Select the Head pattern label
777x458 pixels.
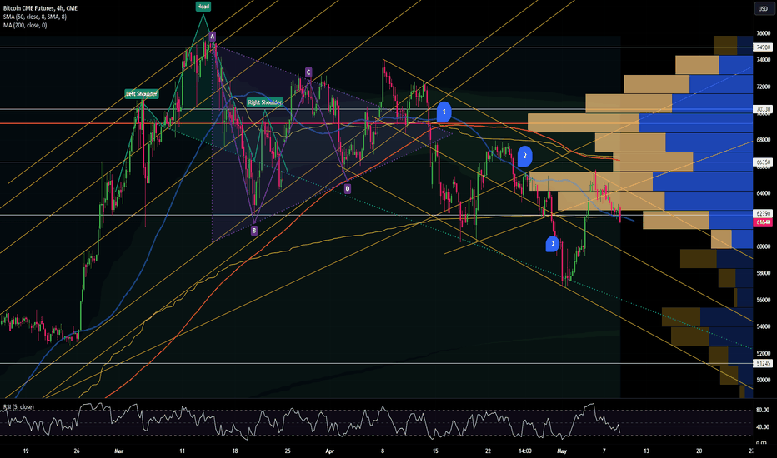[203, 7]
